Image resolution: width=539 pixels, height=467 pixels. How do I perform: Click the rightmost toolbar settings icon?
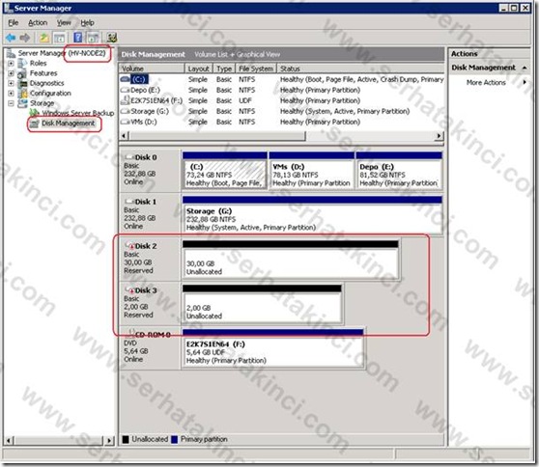(112, 38)
